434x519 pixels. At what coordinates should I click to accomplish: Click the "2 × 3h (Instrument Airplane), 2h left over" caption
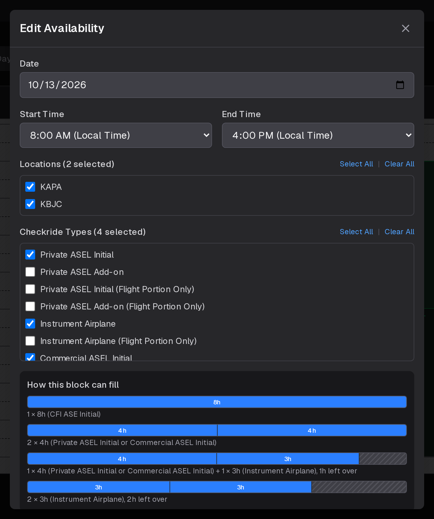97,499
